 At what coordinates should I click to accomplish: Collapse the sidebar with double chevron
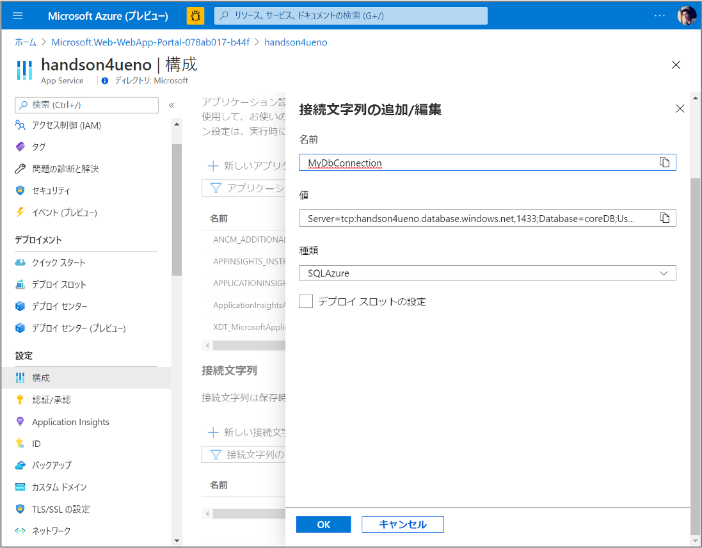172,105
